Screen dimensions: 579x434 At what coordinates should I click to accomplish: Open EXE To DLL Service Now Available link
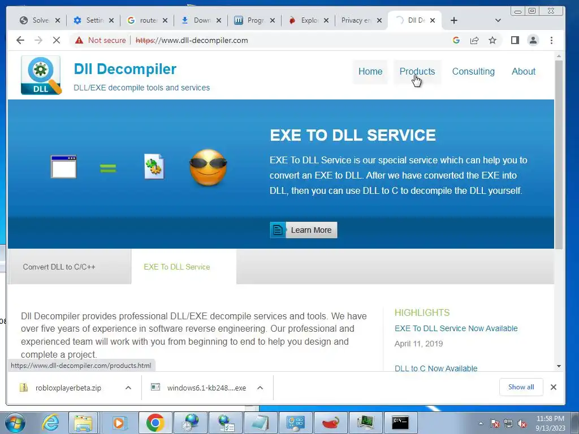(x=456, y=328)
